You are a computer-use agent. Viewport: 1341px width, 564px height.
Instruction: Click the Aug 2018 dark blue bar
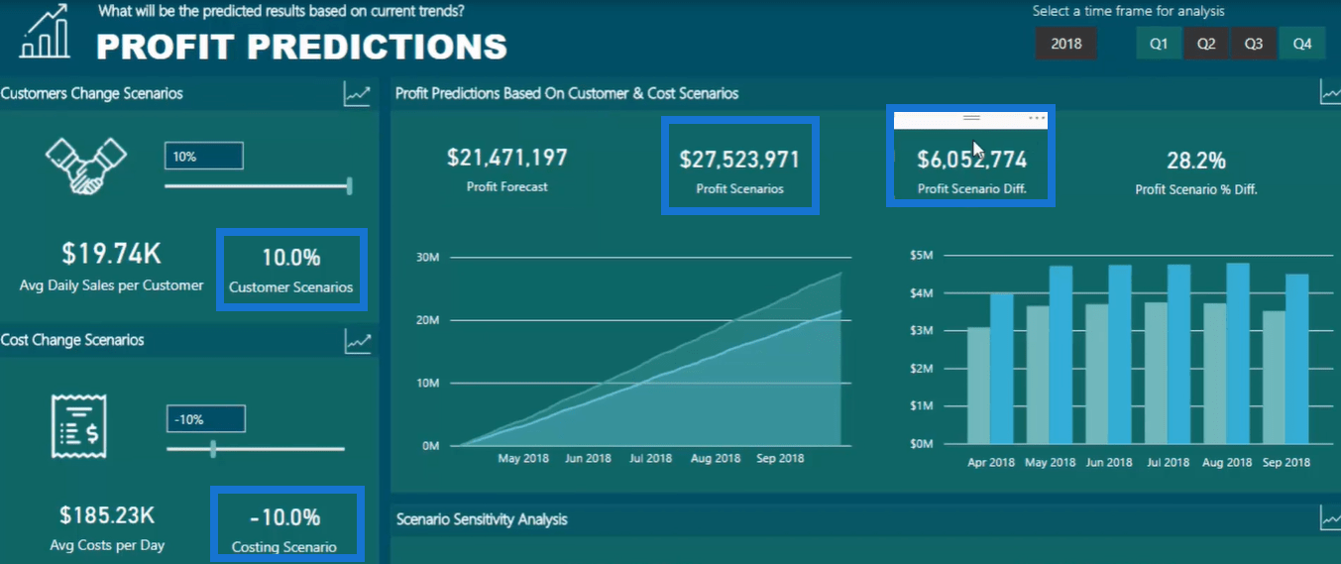tap(1238, 354)
